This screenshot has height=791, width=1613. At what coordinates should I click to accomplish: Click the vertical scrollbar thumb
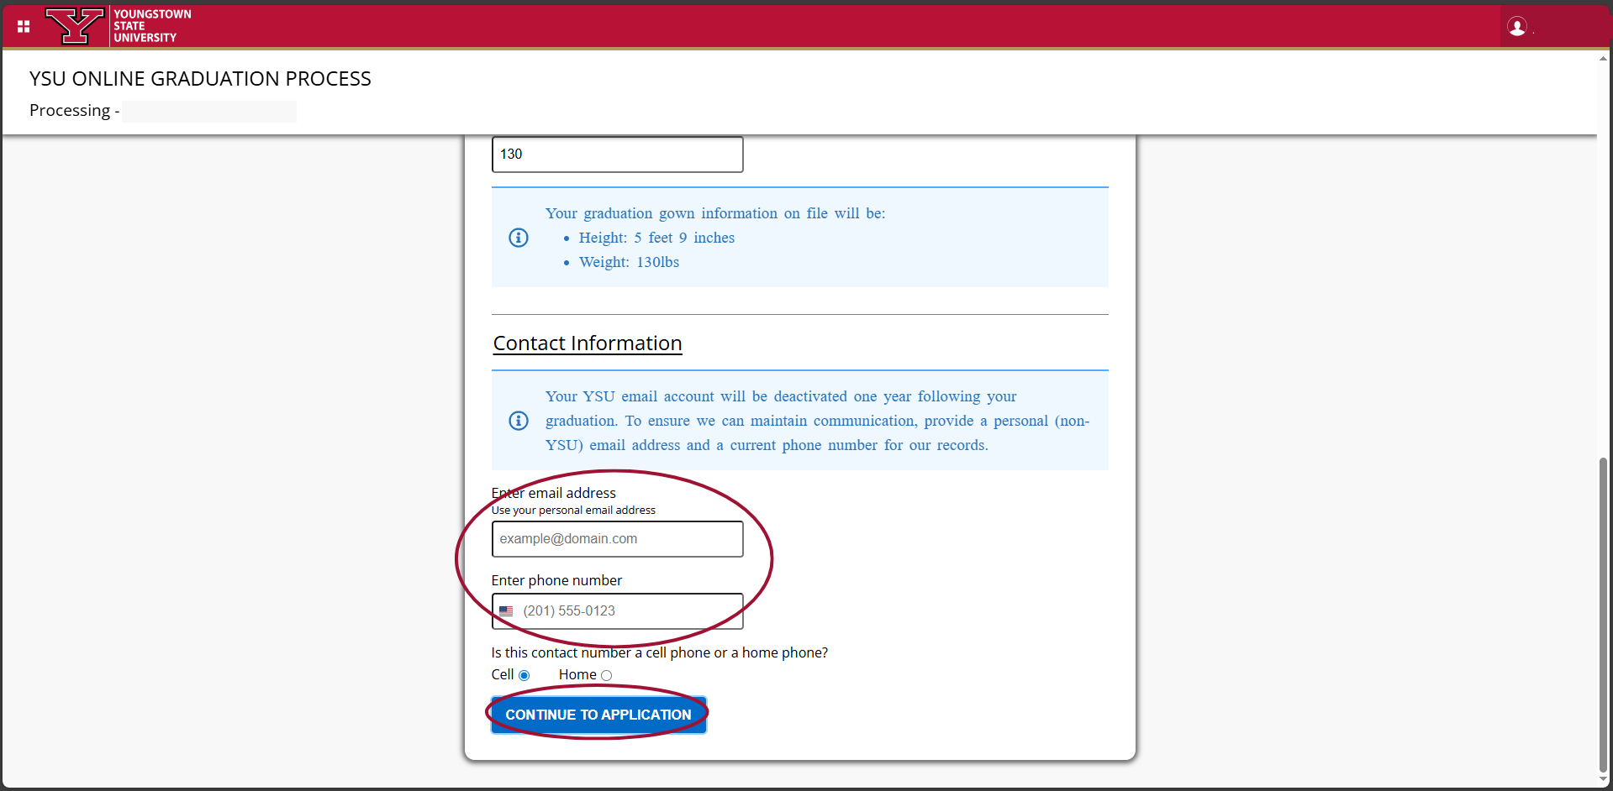coord(1603,613)
